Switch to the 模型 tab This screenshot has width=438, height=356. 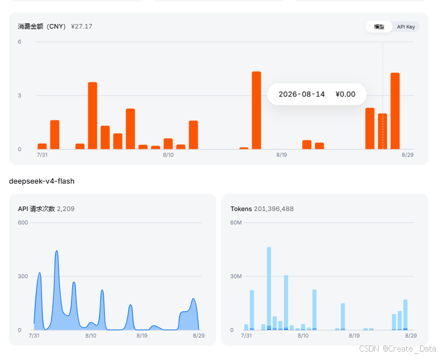point(379,27)
